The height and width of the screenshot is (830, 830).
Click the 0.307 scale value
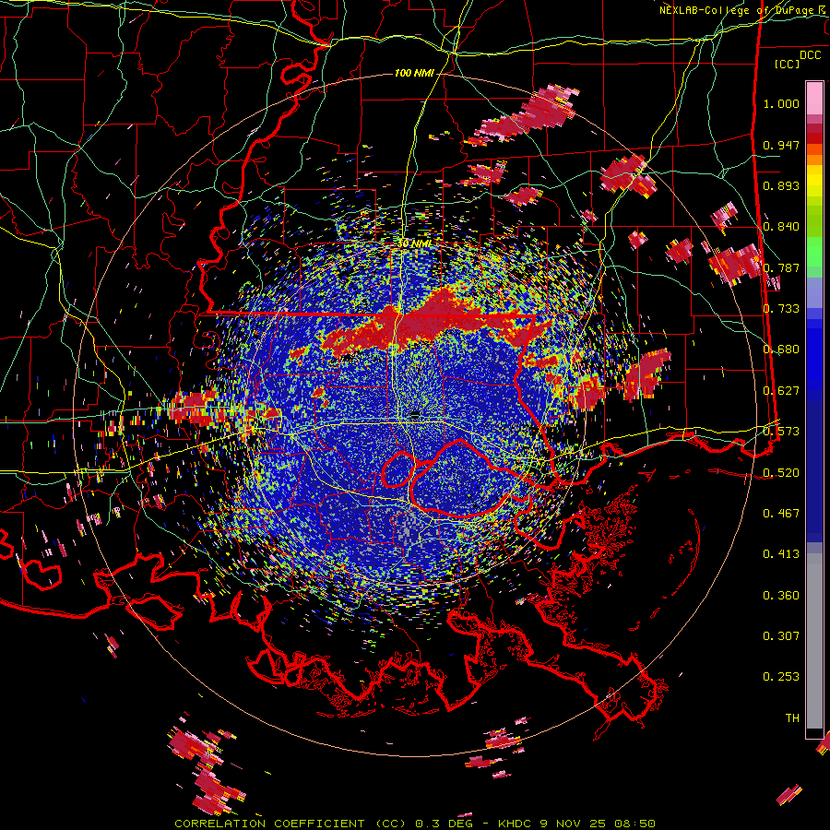pyautogui.click(x=781, y=636)
